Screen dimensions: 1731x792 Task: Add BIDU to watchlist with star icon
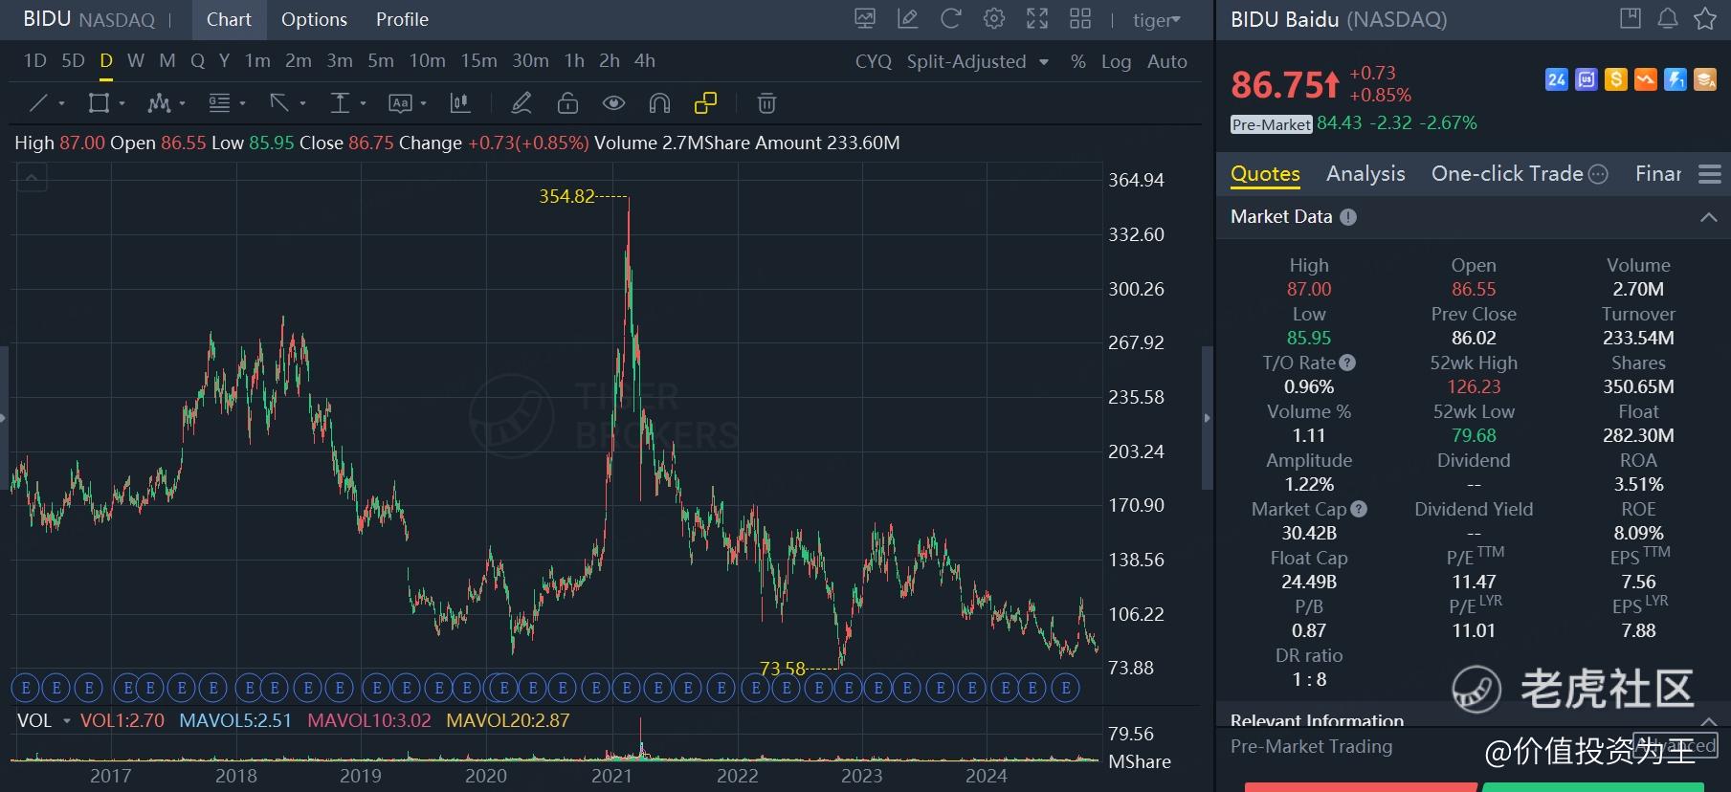tap(1705, 18)
